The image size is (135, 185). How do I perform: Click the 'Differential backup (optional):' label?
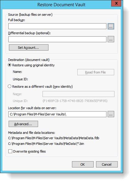tap(29, 33)
